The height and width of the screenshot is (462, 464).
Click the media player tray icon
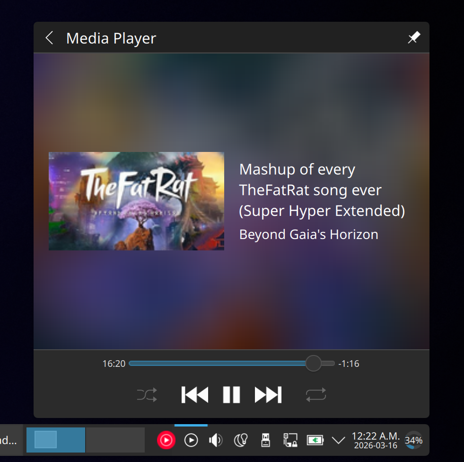pos(191,441)
